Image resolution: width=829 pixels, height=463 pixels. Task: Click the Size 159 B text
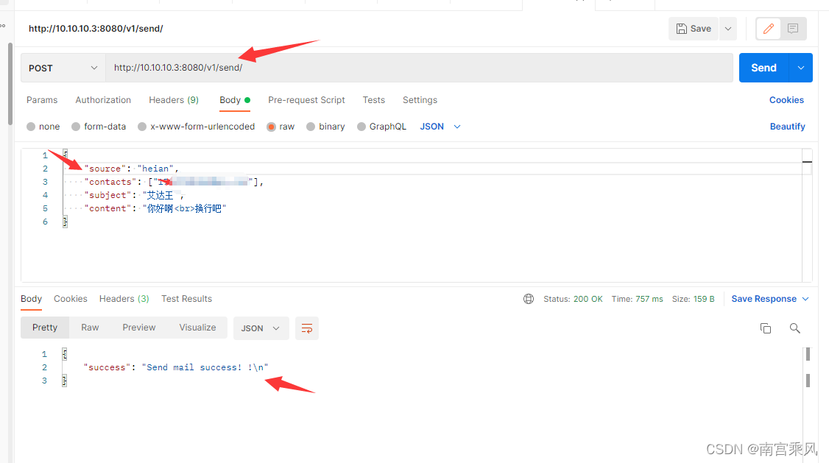(x=693, y=299)
